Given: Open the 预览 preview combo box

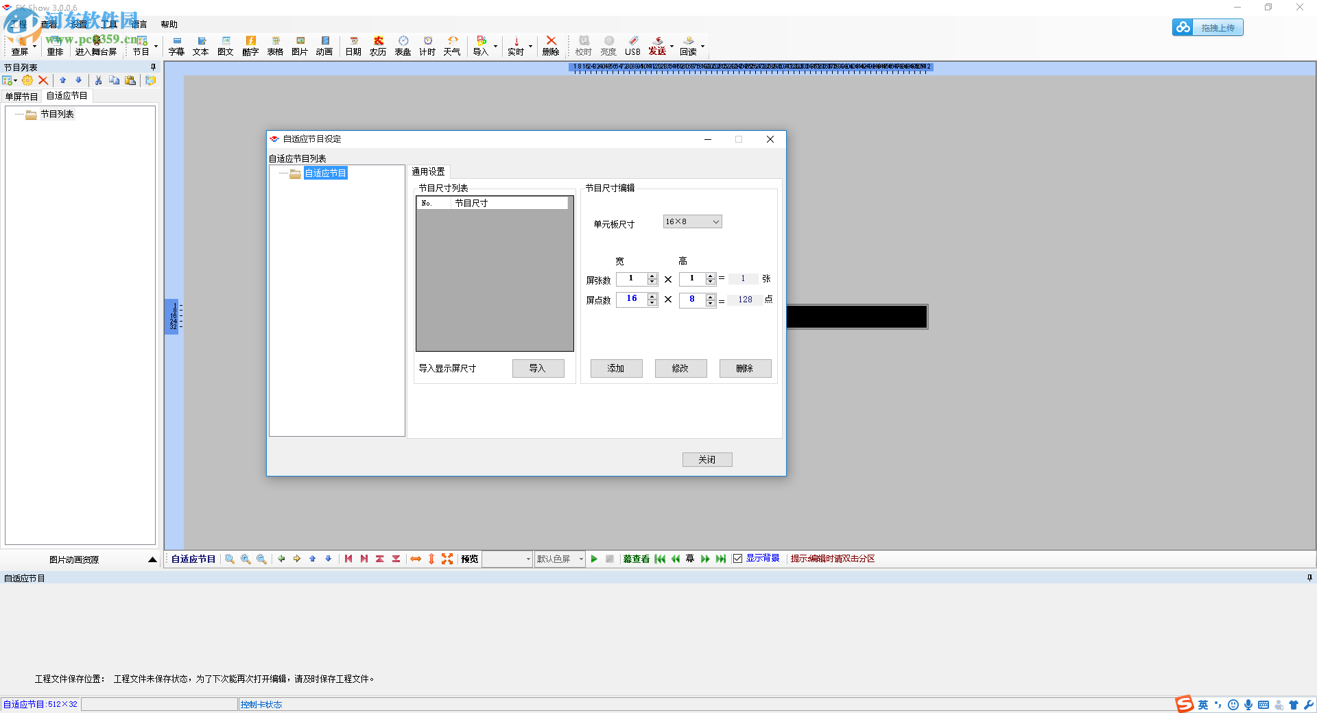Looking at the screenshot, I should tap(507, 559).
